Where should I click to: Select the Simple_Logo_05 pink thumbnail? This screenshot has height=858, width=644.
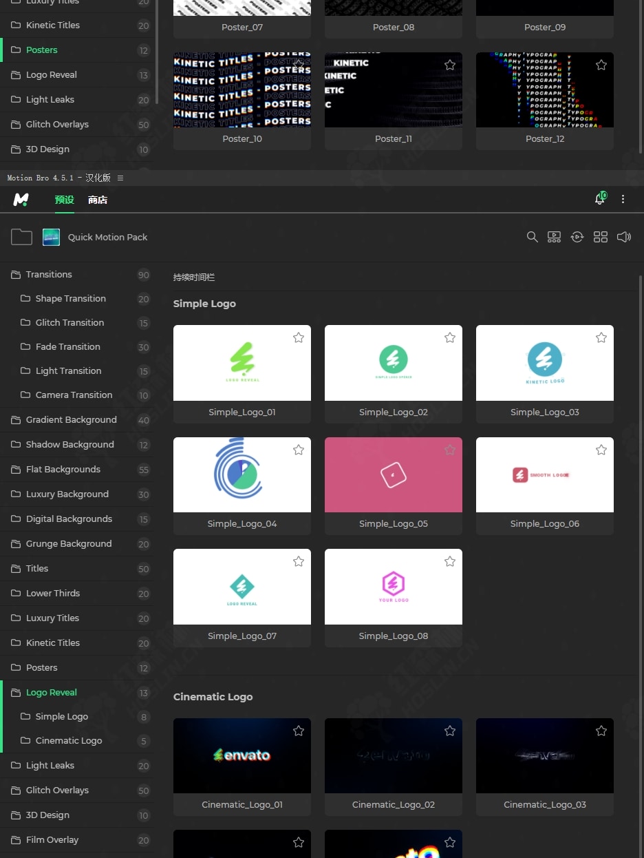coord(394,475)
